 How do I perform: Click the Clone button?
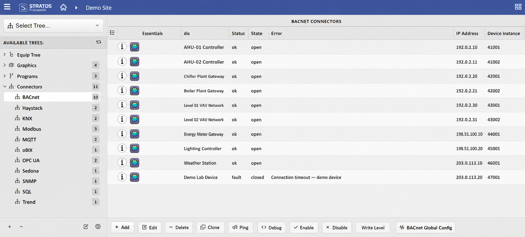click(210, 227)
